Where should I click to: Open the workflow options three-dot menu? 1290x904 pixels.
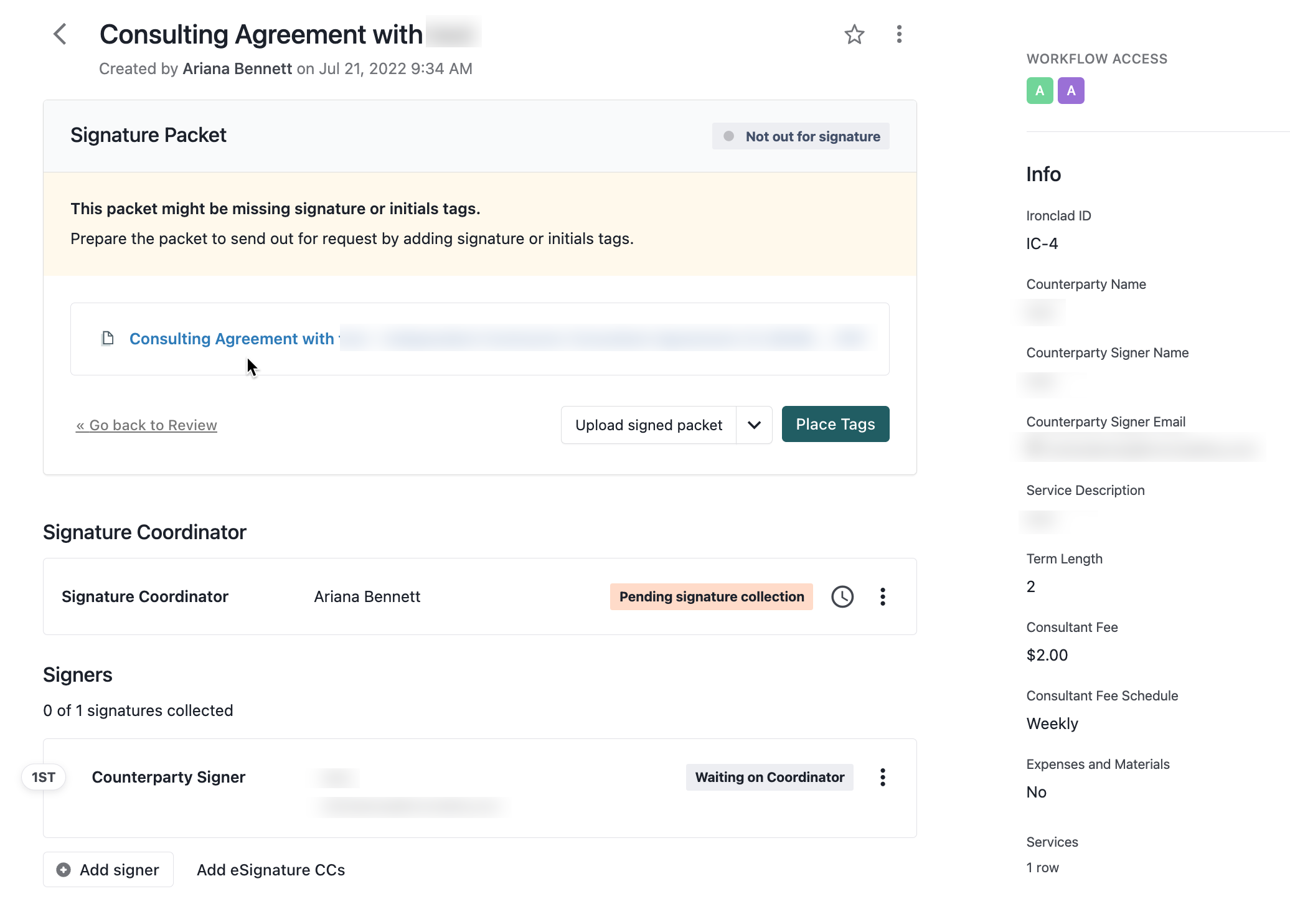898,34
